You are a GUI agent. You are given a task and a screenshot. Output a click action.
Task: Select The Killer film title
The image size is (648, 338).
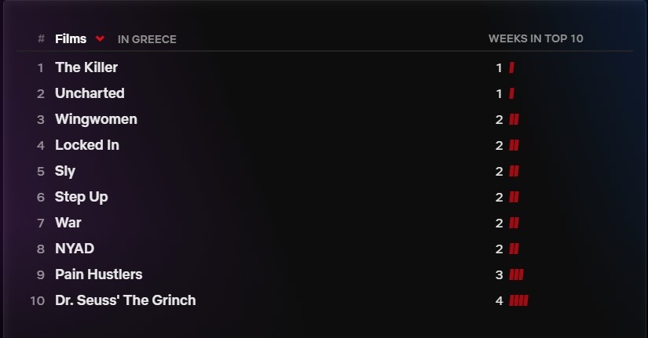coord(86,67)
